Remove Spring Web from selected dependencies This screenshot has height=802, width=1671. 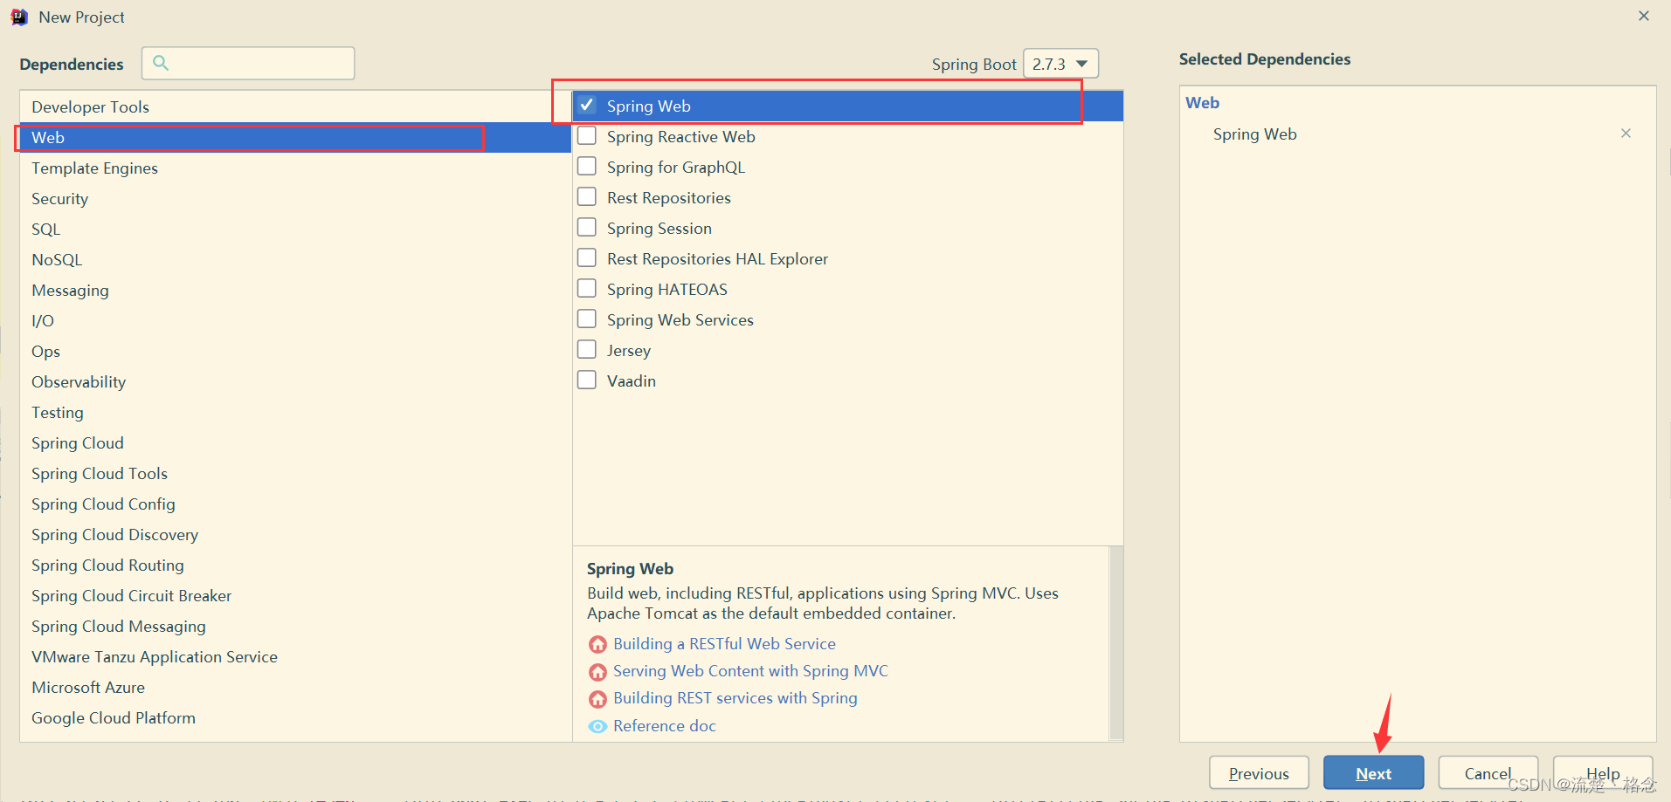(x=1626, y=134)
